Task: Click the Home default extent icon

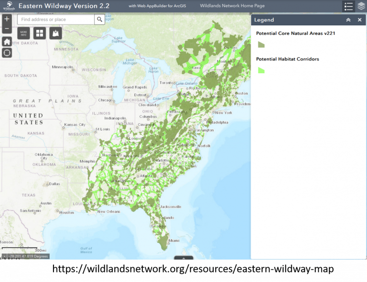Action: pos(7,42)
